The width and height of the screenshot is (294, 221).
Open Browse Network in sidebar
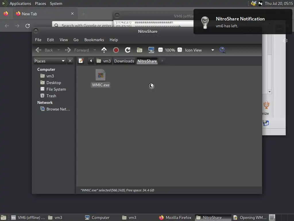pos(58,109)
